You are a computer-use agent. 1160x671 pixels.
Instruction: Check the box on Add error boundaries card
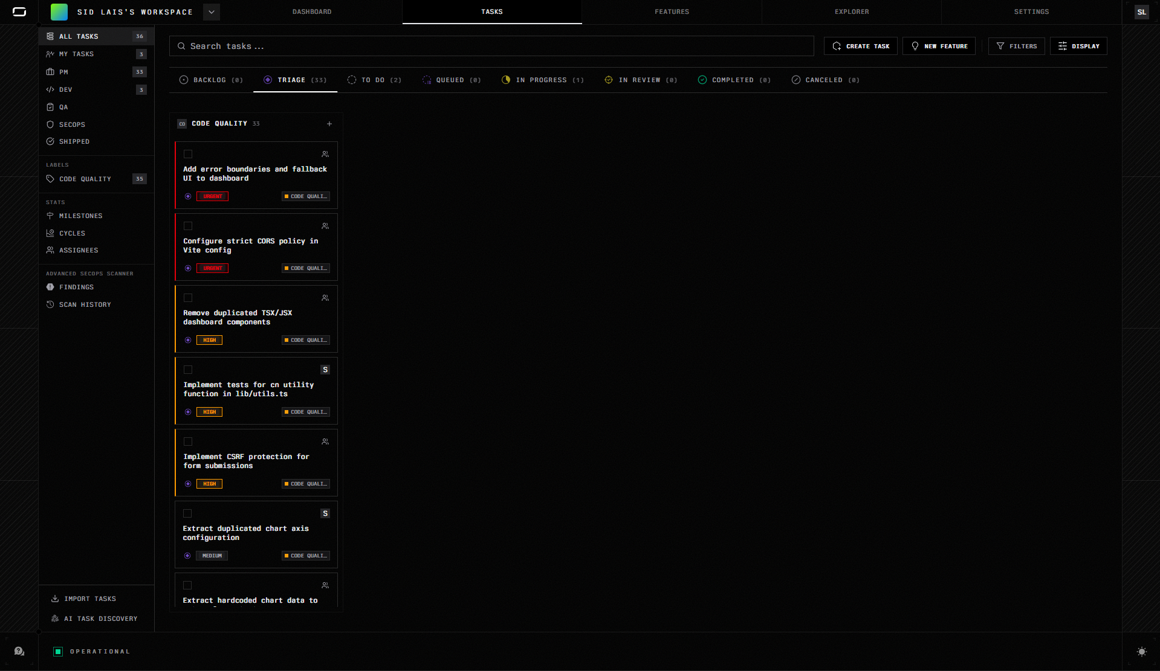188,154
